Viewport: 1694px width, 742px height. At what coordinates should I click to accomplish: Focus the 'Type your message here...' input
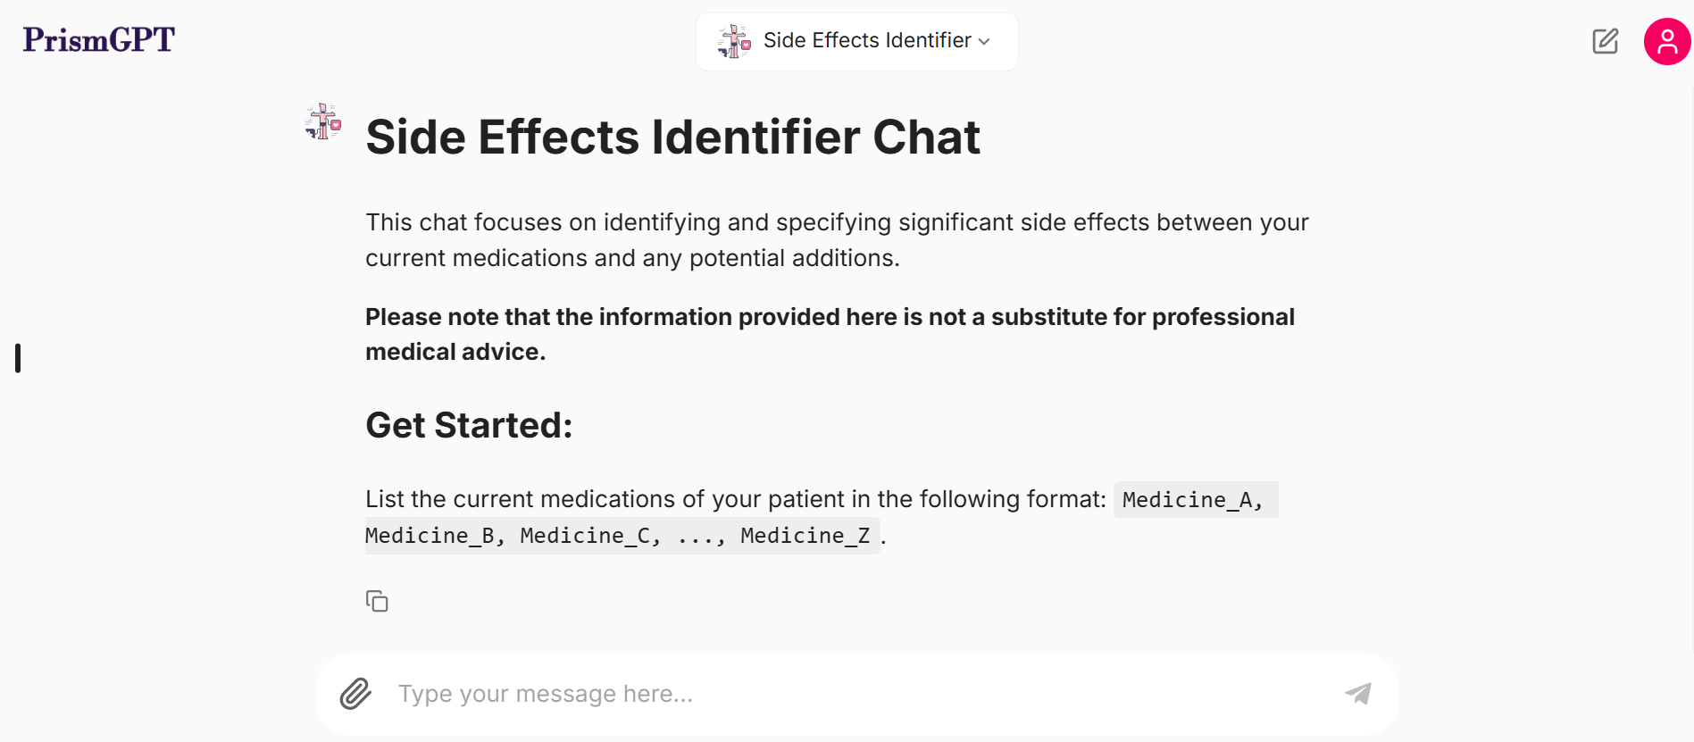[857, 694]
